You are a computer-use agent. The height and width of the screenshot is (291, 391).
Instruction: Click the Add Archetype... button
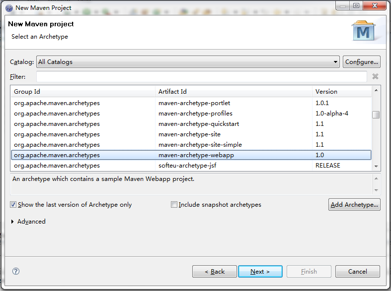tap(354, 204)
